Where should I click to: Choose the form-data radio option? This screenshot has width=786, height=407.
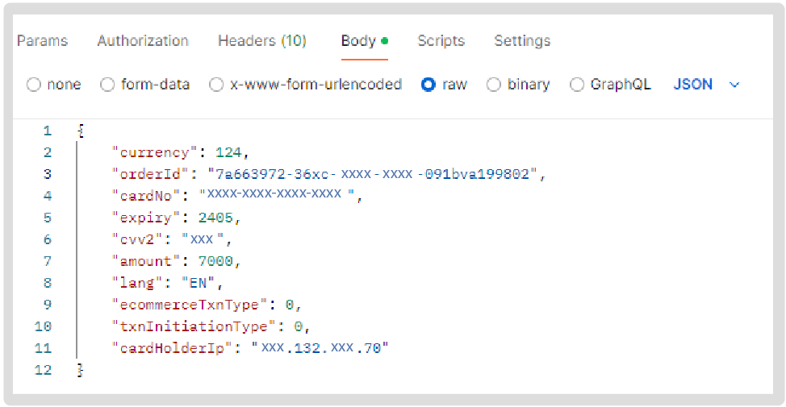(x=108, y=85)
